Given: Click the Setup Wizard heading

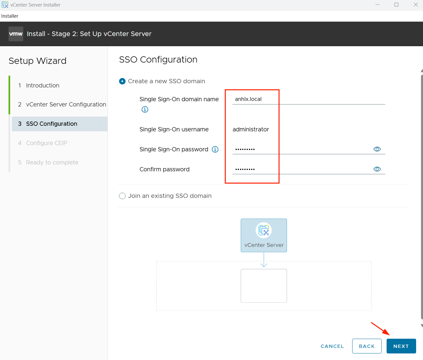Looking at the screenshot, I should [x=37, y=61].
